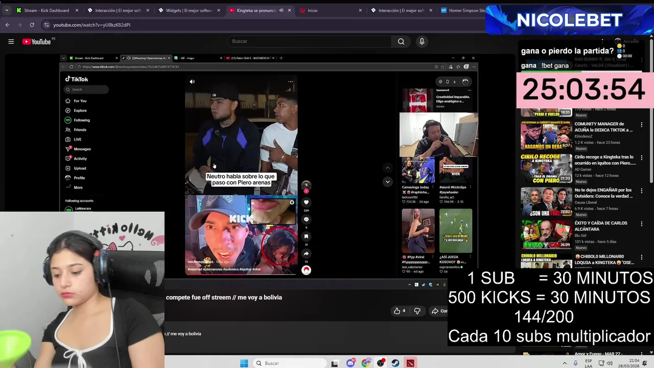Open OBS Studio from the taskbar
This screenshot has height=368, width=654.
click(x=381, y=363)
